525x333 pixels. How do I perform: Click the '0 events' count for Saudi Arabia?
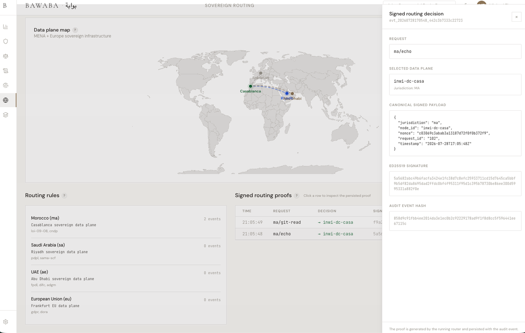tap(212, 246)
